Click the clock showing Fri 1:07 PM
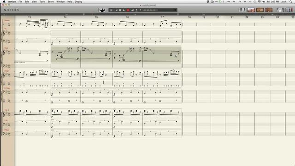This screenshot has height=166, width=295. point(273,2)
